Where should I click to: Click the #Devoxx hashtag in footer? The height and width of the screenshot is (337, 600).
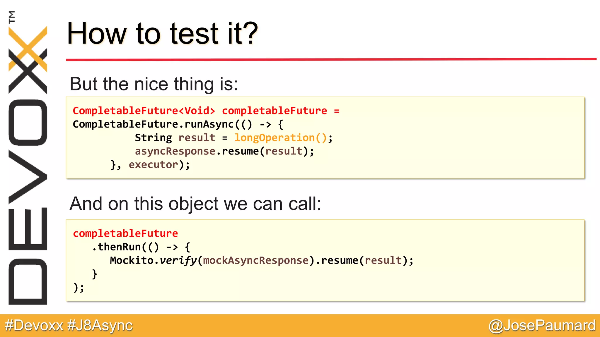click(x=34, y=326)
